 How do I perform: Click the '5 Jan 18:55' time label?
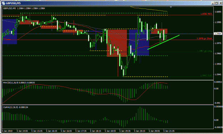click(110, 131)
